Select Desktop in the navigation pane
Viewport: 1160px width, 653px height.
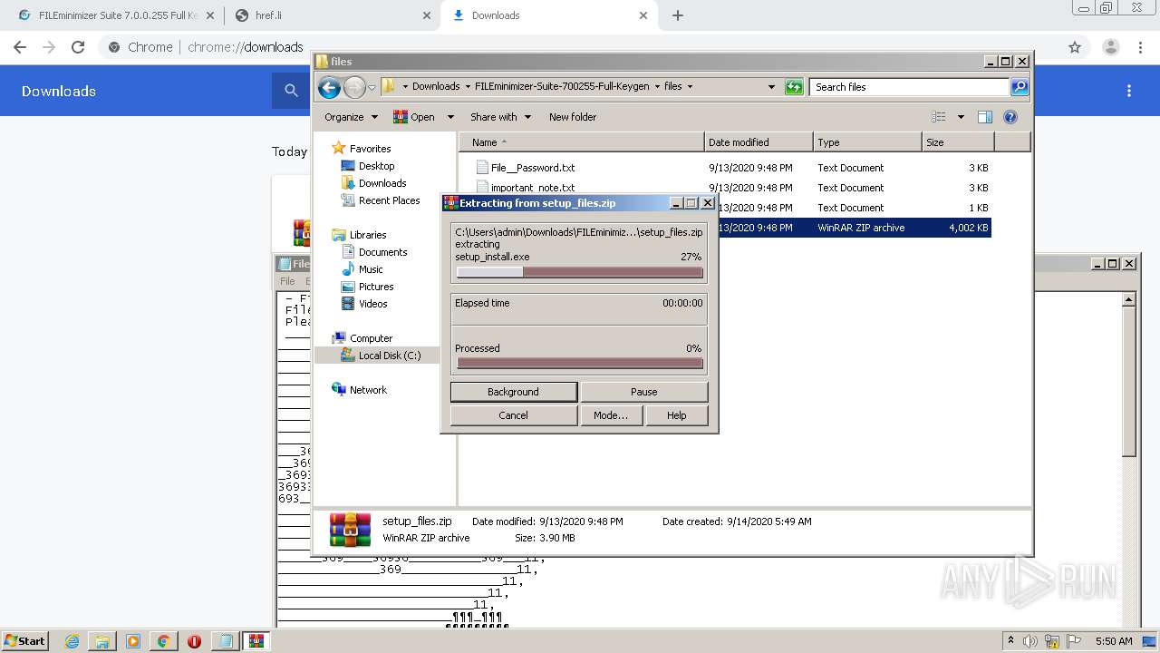coord(376,166)
